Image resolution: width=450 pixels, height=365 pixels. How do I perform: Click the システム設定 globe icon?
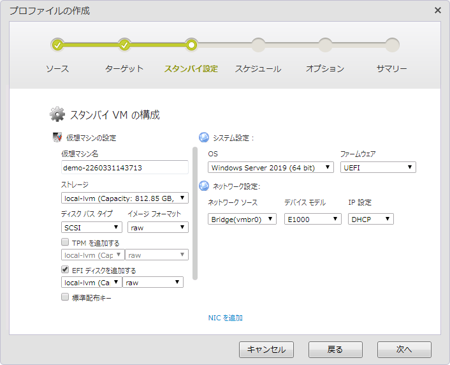204,137
